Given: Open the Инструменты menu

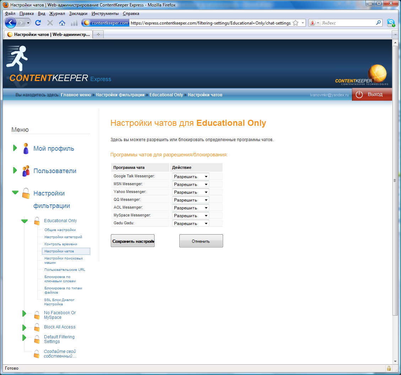Looking at the screenshot, I should coord(105,14).
